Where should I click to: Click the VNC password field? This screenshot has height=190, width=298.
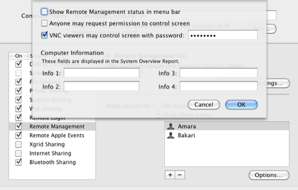(x=223, y=35)
